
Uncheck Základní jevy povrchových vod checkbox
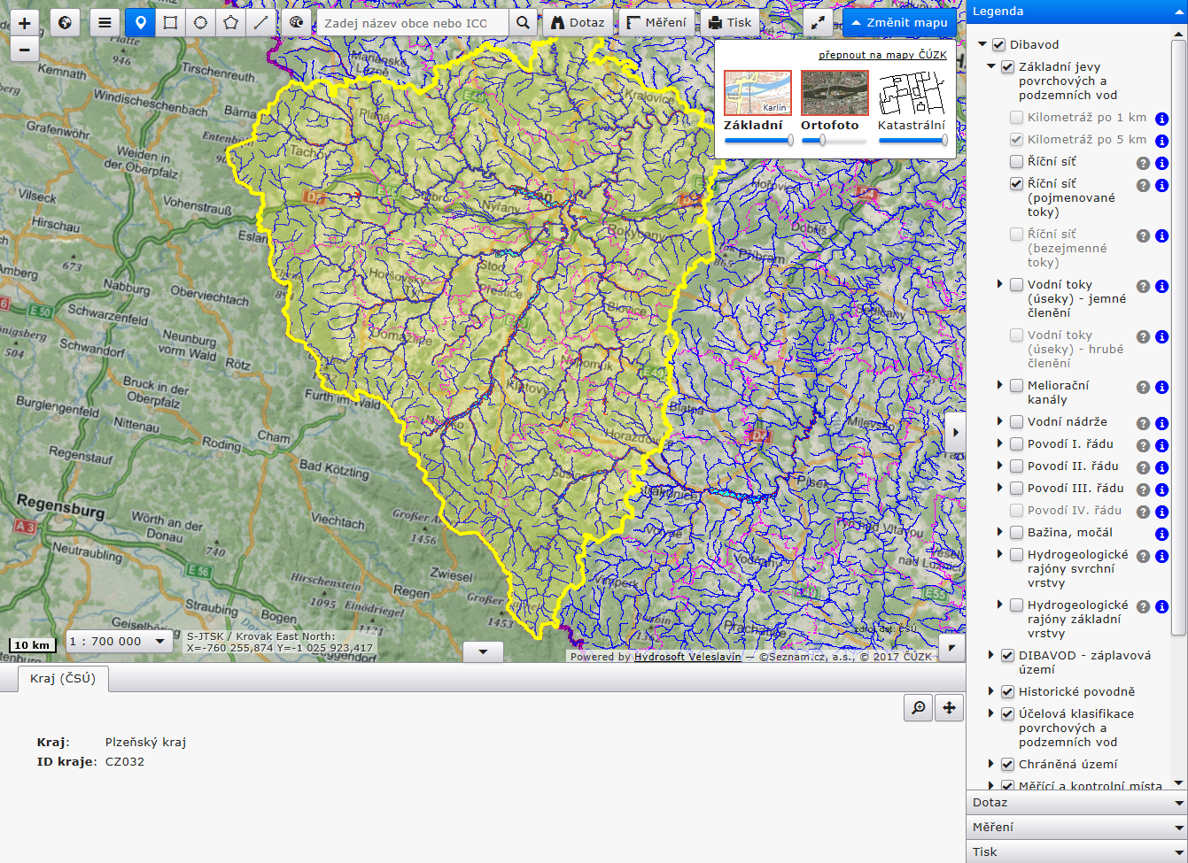(1007, 66)
